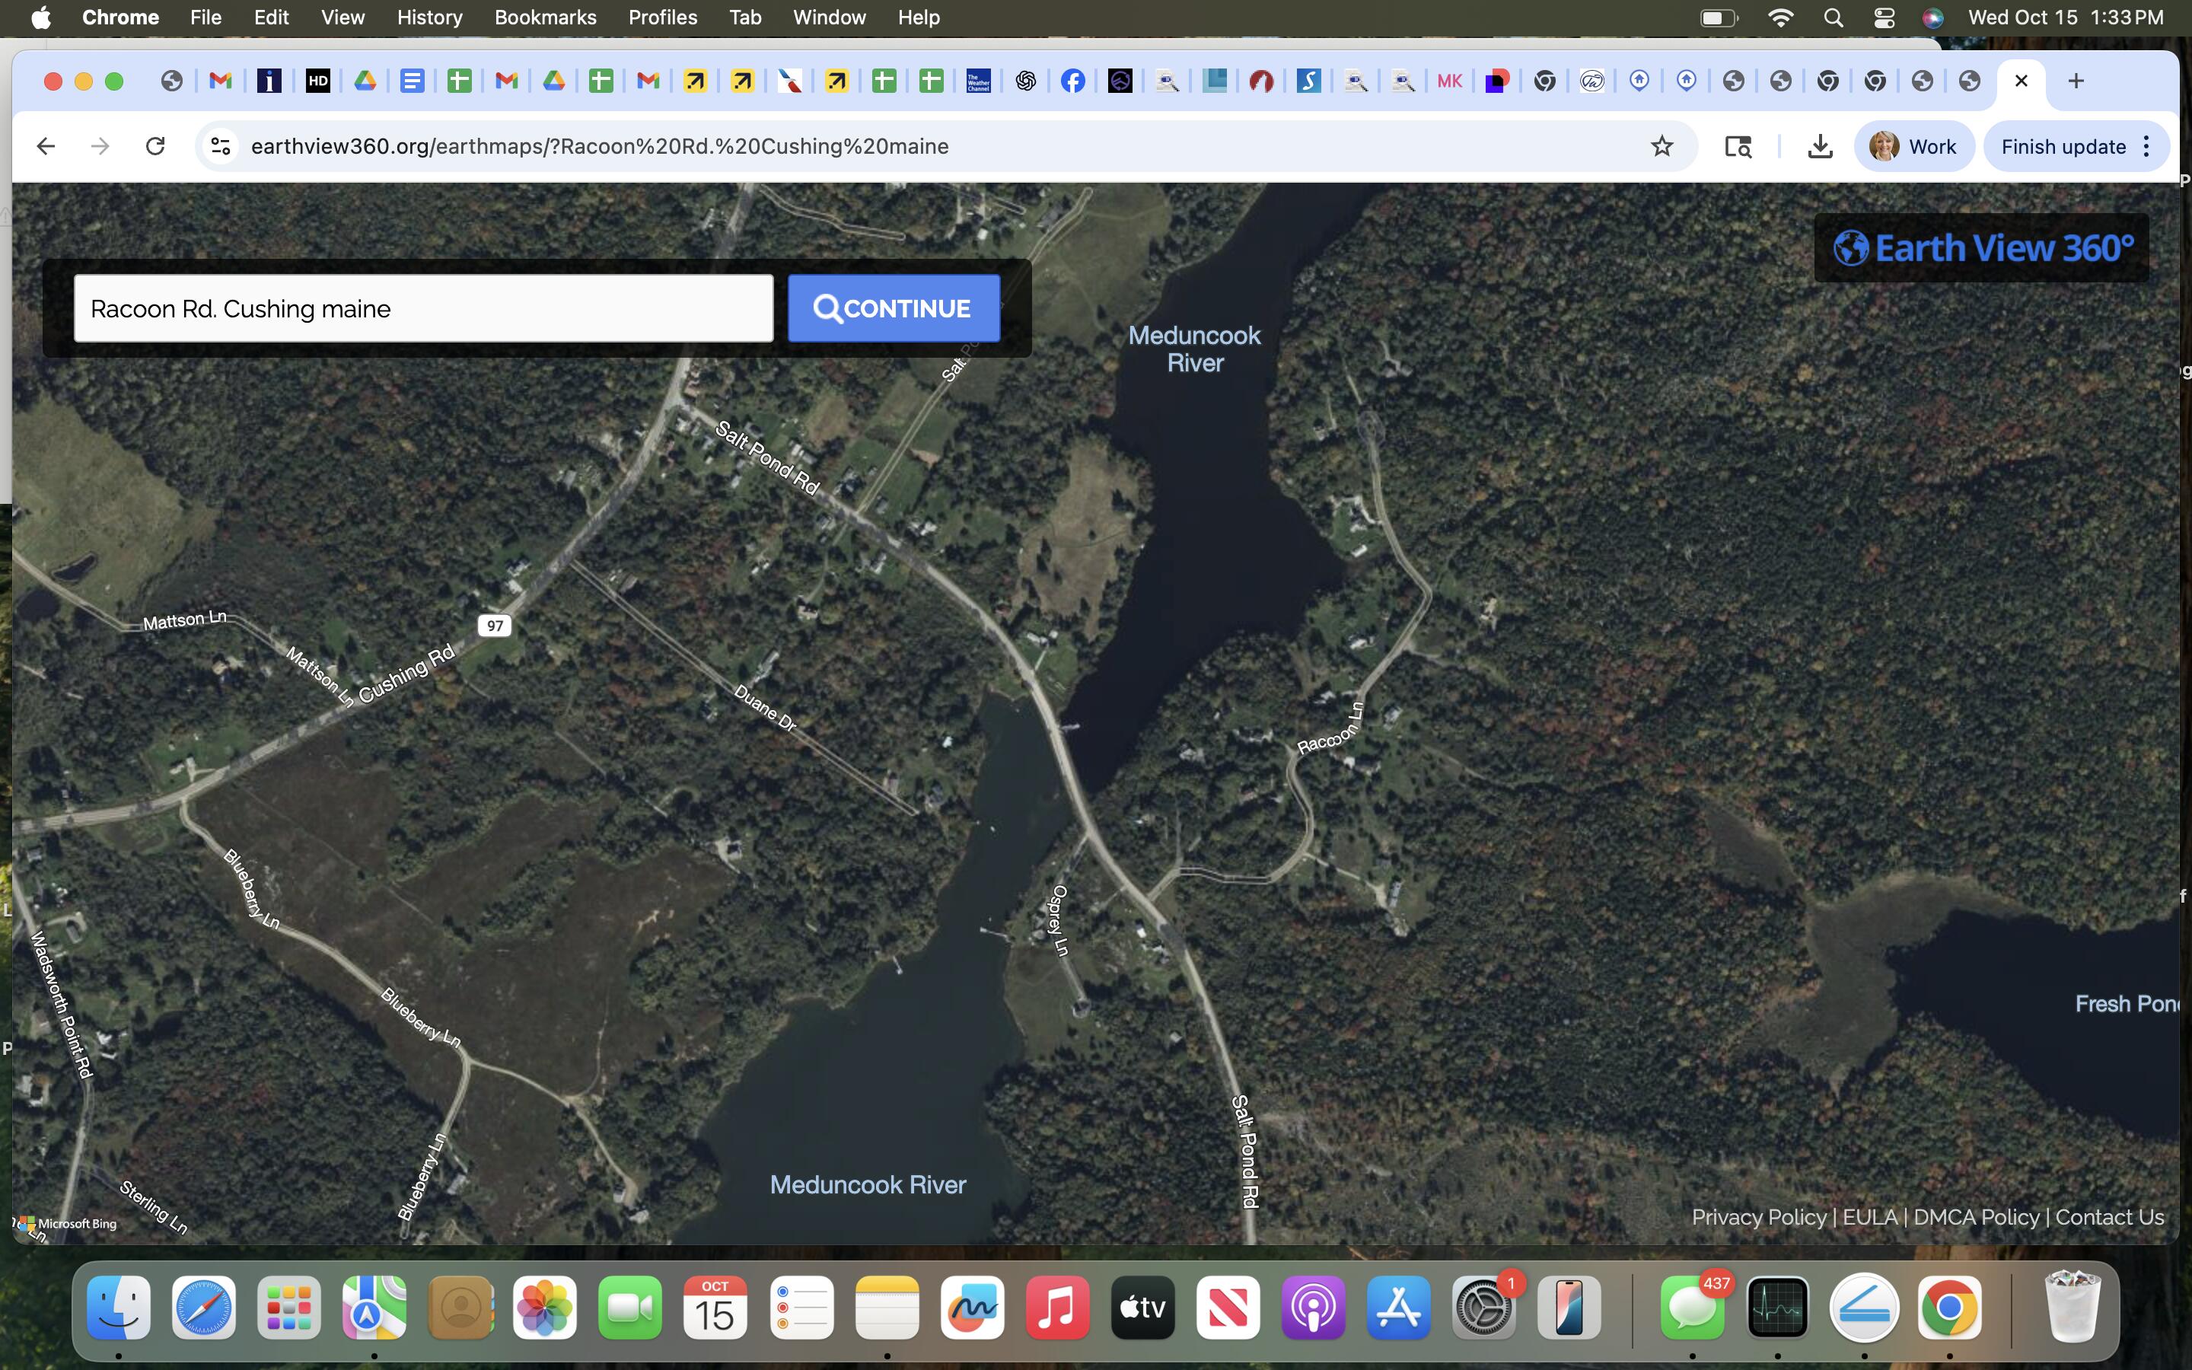
Task: Open the Weather Channel bookmark
Action: pyautogui.click(x=977, y=81)
